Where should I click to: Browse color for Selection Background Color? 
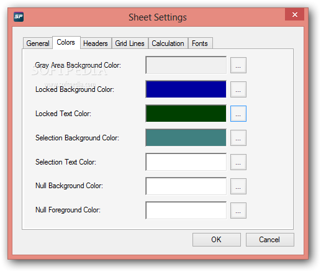point(238,138)
